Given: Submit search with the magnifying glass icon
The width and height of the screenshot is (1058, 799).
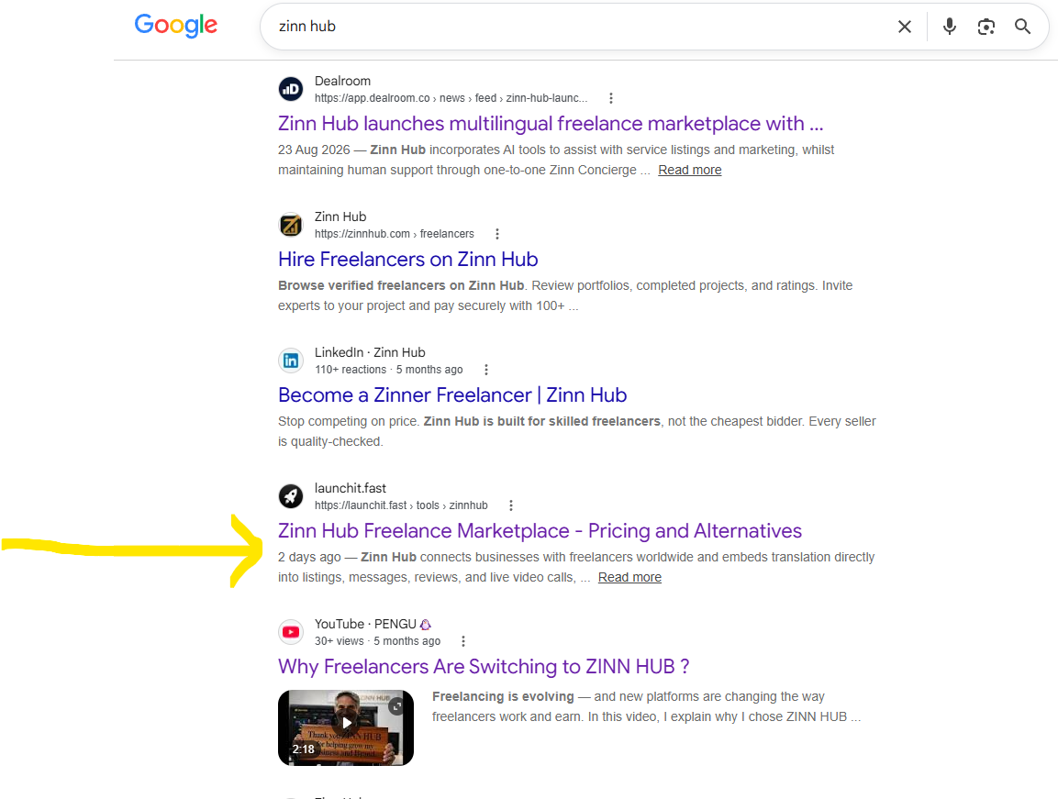Looking at the screenshot, I should [1023, 27].
